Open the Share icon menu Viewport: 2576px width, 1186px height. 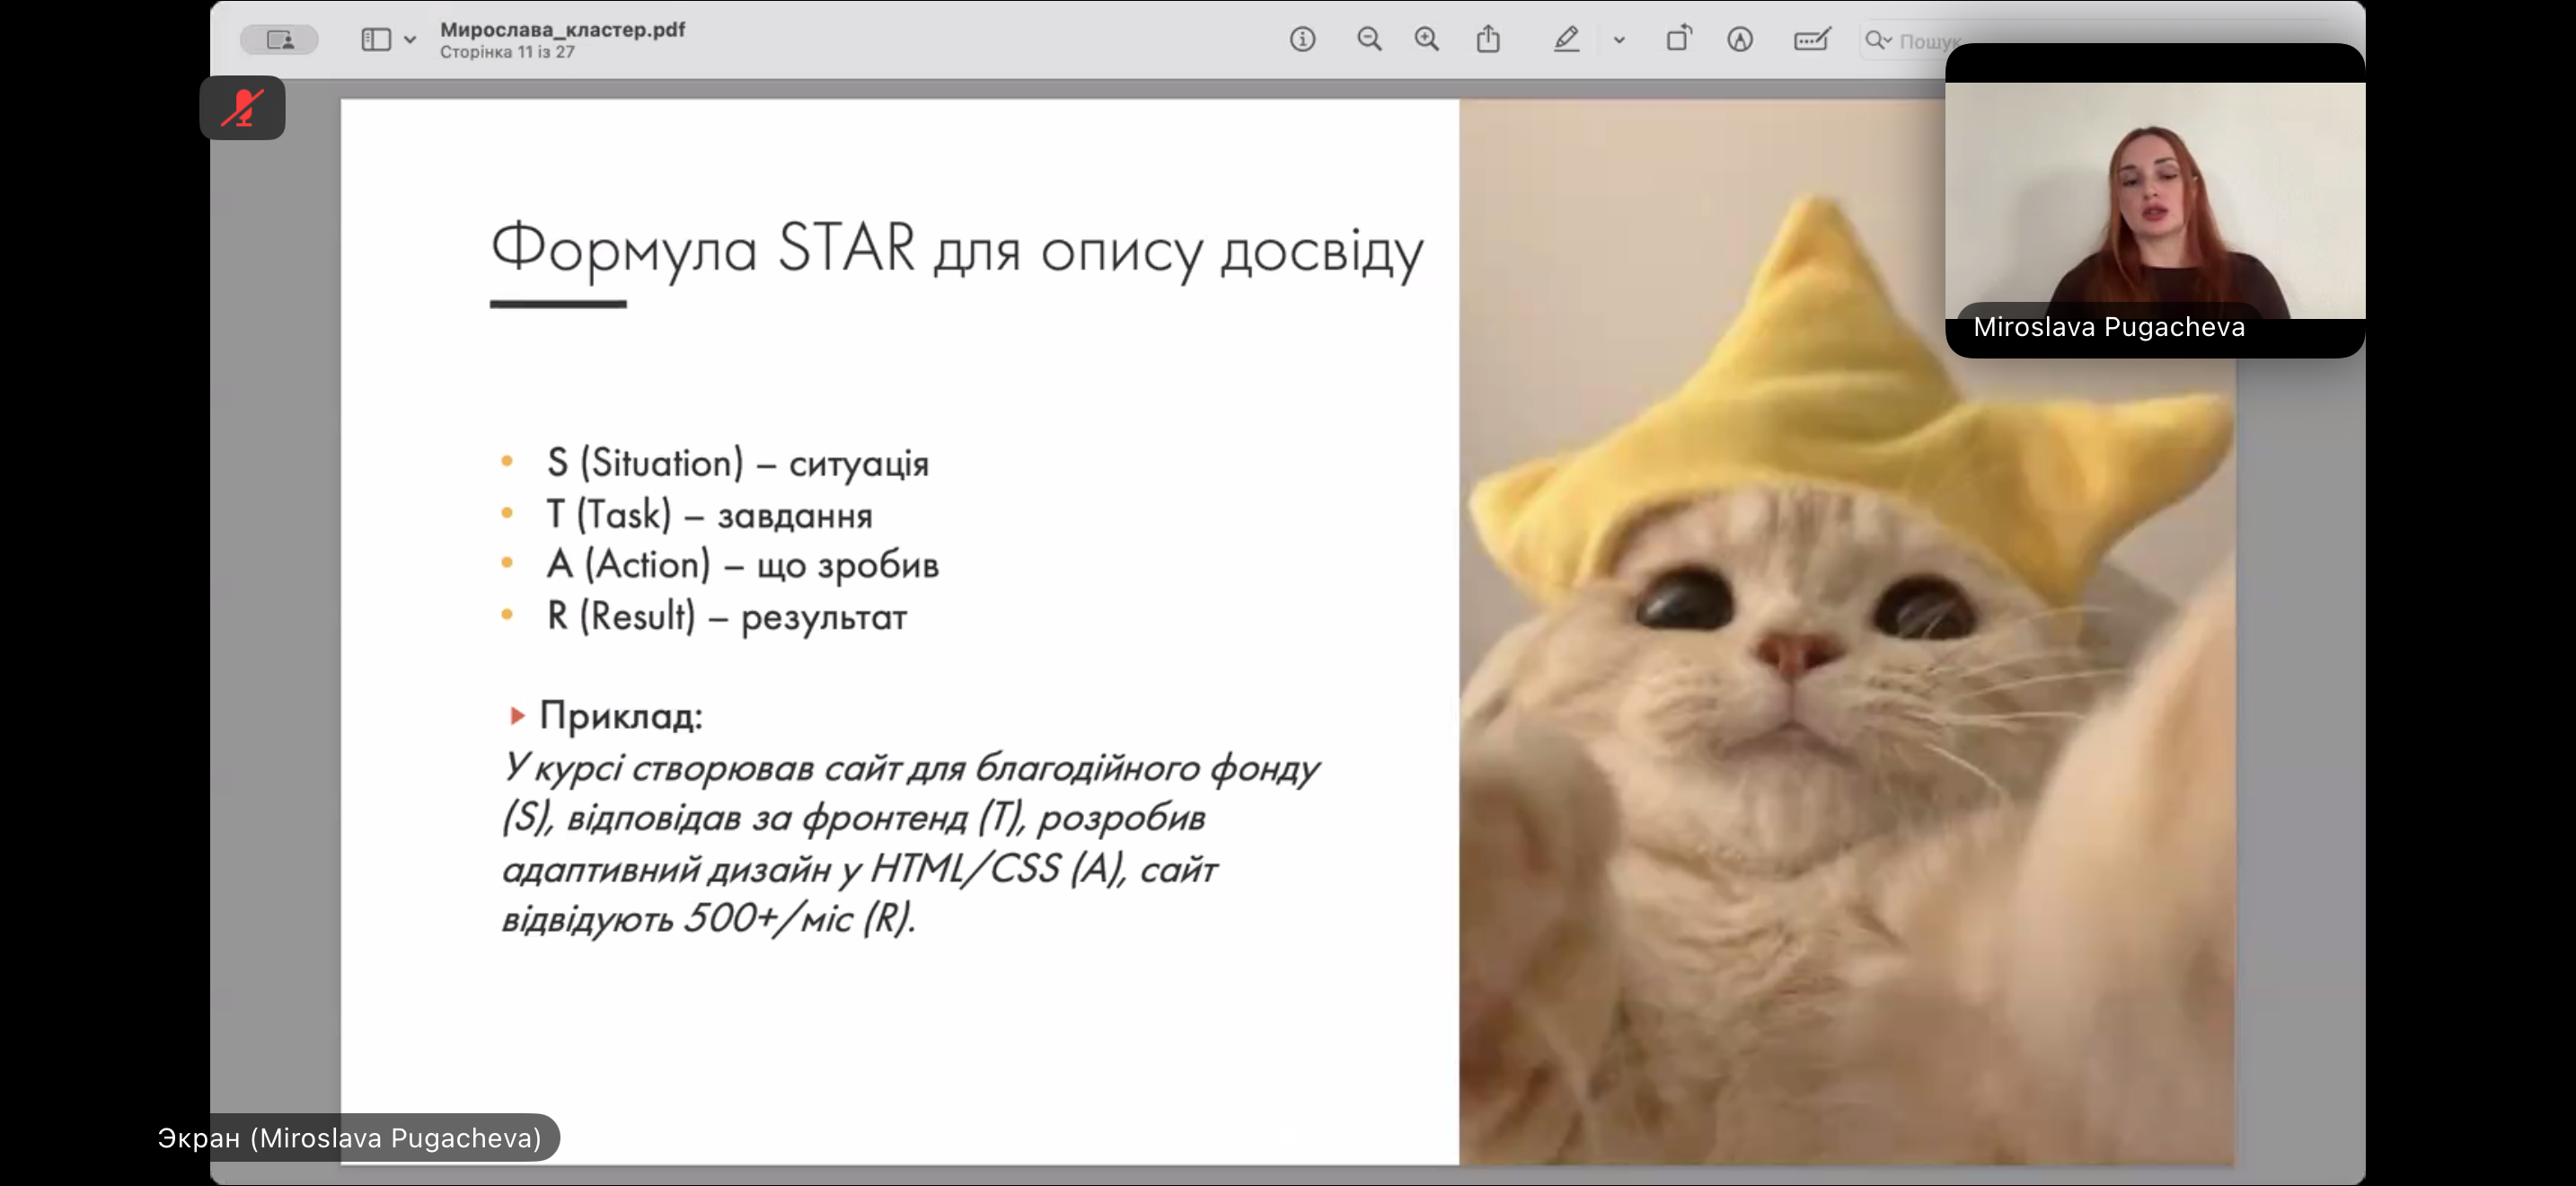pos(1488,39)
